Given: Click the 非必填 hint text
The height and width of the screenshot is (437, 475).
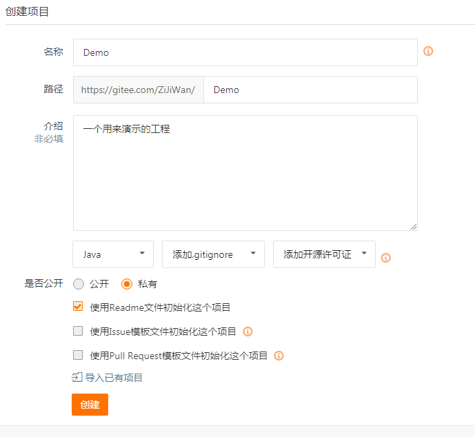Looking at the screenshot, I should tap(49, 139).
